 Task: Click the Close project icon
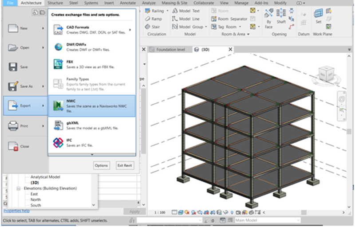point(13,146)
